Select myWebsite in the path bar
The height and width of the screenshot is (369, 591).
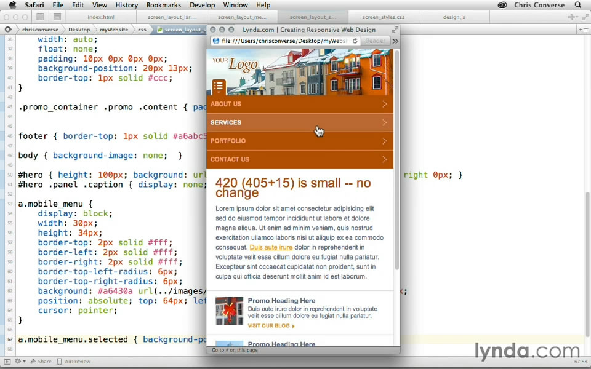(114, 30)
